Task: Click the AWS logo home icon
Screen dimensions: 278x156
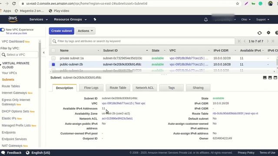Action: click(13, 19)
